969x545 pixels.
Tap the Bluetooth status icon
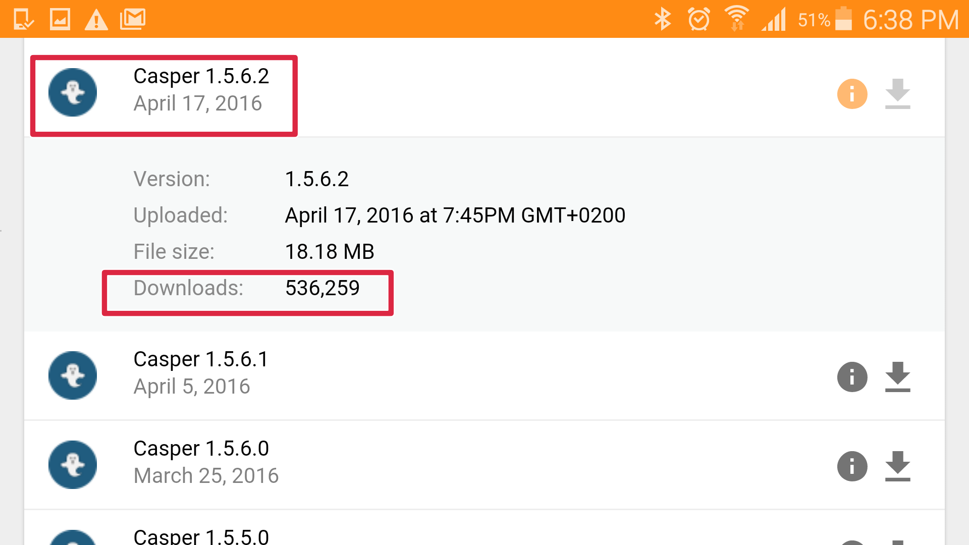pyautogui.click(x=662, y=20)
